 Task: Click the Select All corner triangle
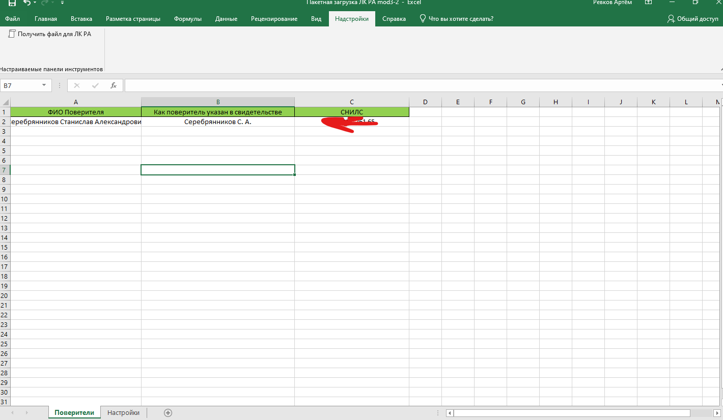point(5,102)
